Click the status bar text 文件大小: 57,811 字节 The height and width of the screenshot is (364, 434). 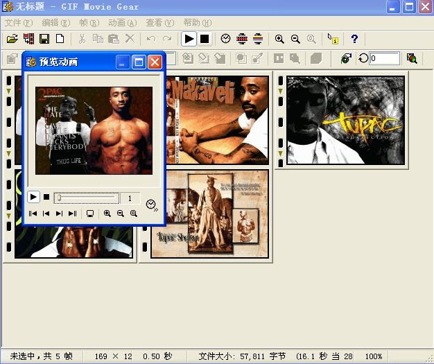pyautogui.click(x=242, y=356)
